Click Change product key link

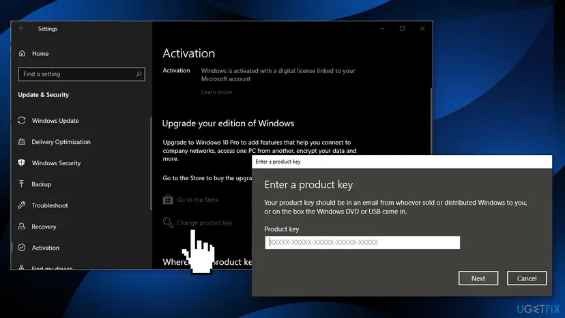click(x=204, y=222)
